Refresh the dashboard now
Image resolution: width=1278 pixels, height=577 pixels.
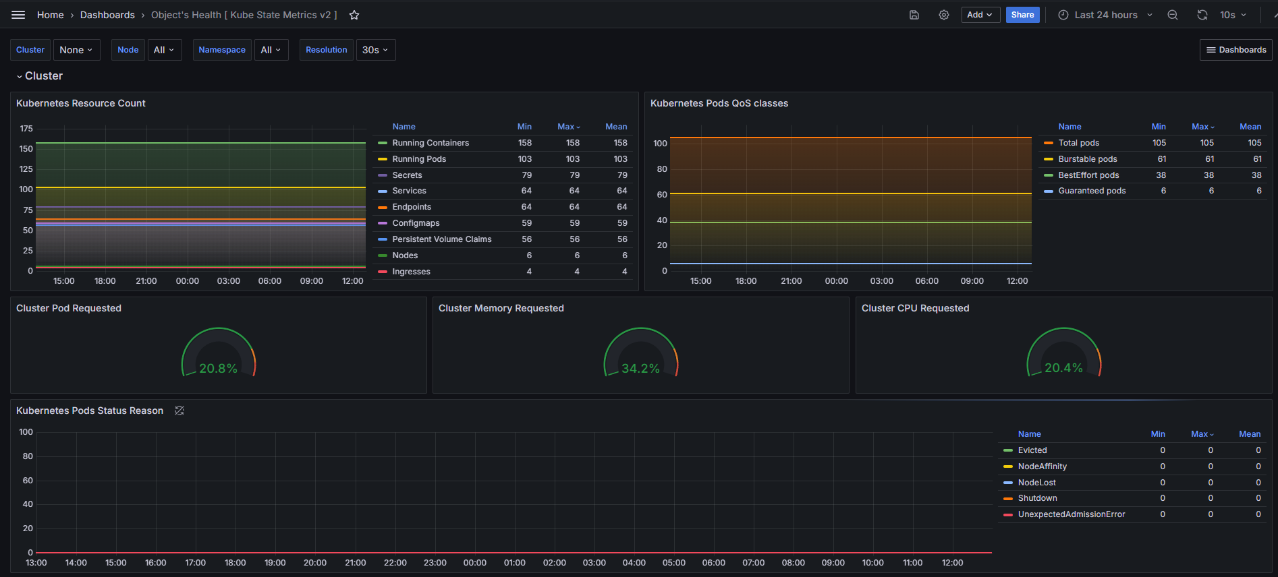pyautogui.click(x=1202, y=15)
